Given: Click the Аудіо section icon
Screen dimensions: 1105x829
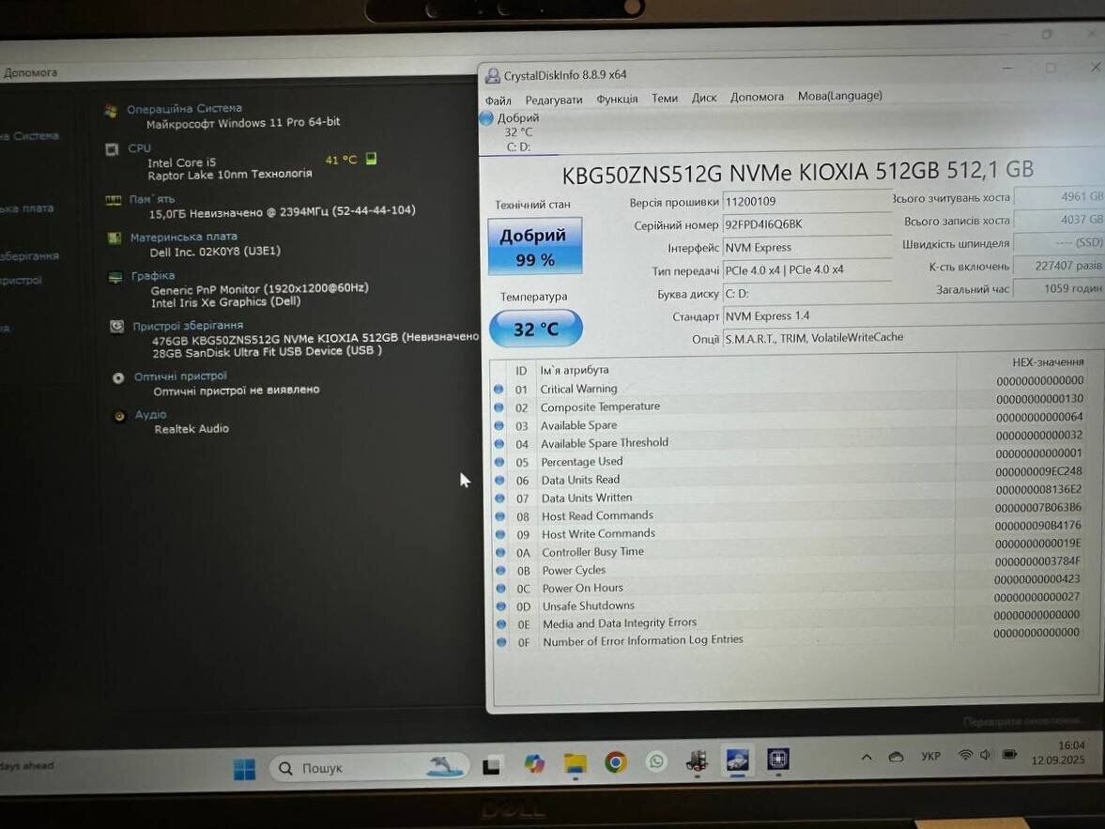Looking at the screenshot, I should pos(119,416).
